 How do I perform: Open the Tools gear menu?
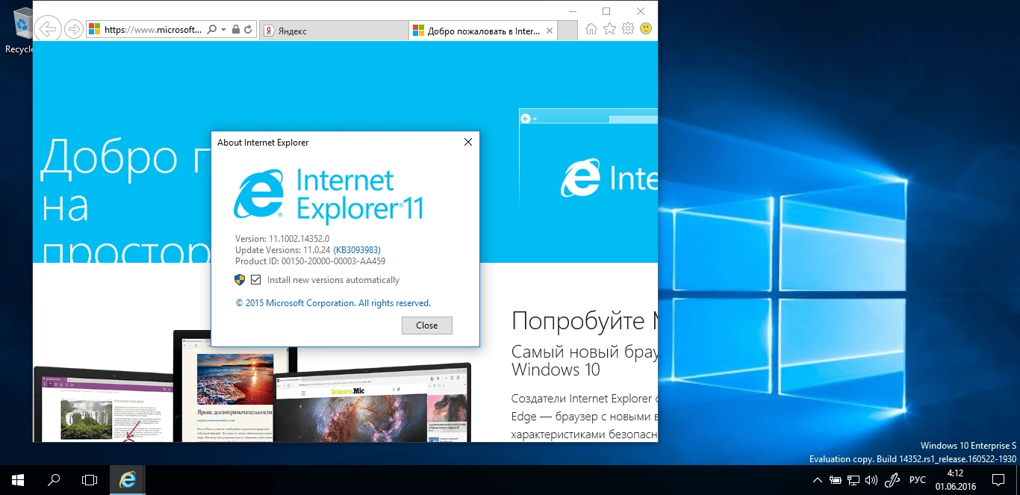pyautogui.click(x=628, y=29)
